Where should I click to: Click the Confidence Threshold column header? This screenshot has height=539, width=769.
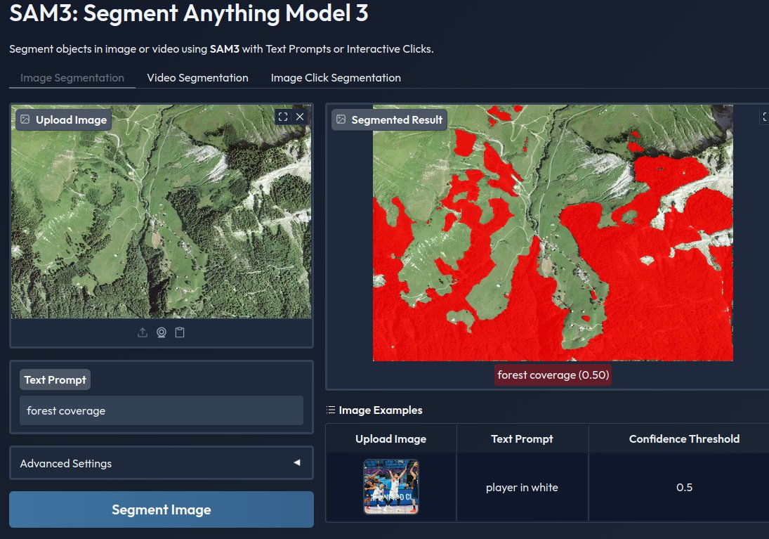684,439
